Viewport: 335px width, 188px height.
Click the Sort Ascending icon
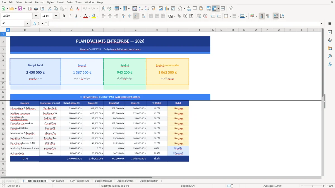pyautogui.click(x=141, y=9)
